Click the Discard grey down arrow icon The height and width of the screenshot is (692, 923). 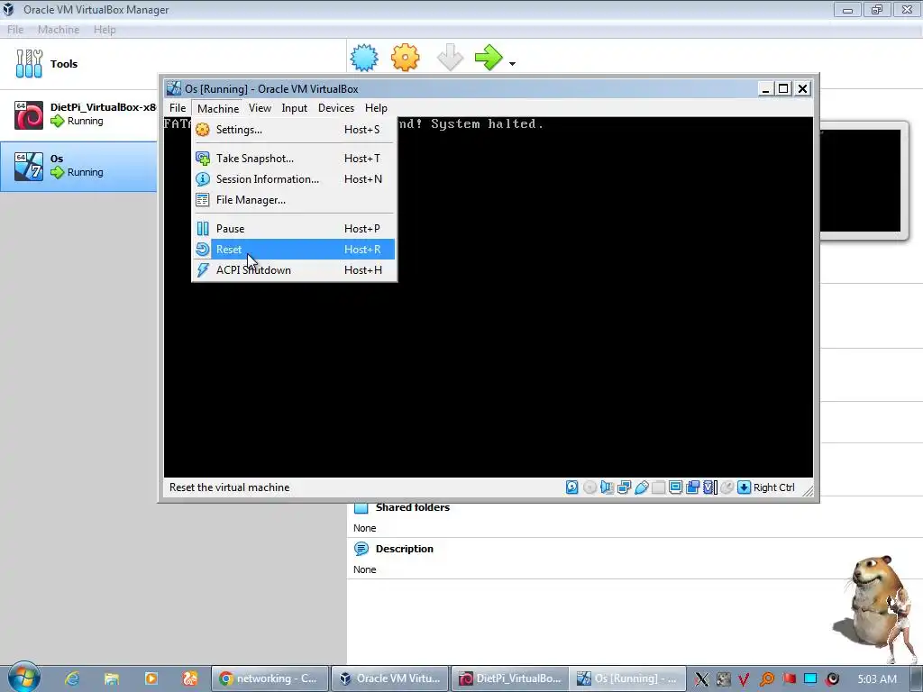coord(451,58)
